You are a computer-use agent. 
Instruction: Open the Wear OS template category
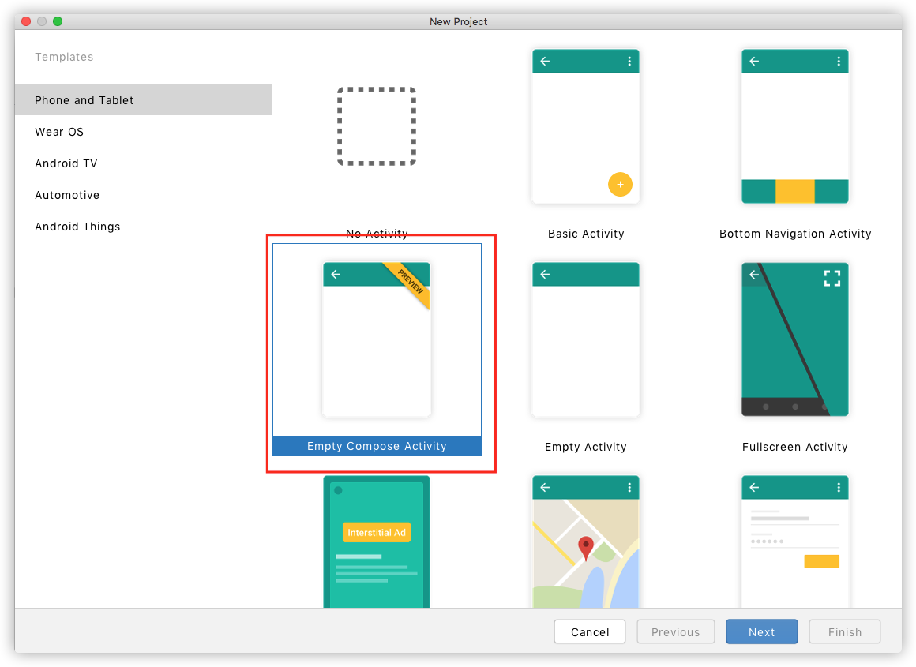143,131
